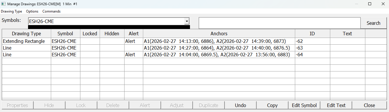Sort by the Anchors column header

[219, 34]
